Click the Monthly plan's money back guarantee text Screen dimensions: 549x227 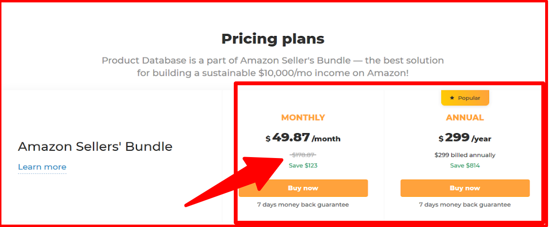(303, 205)
